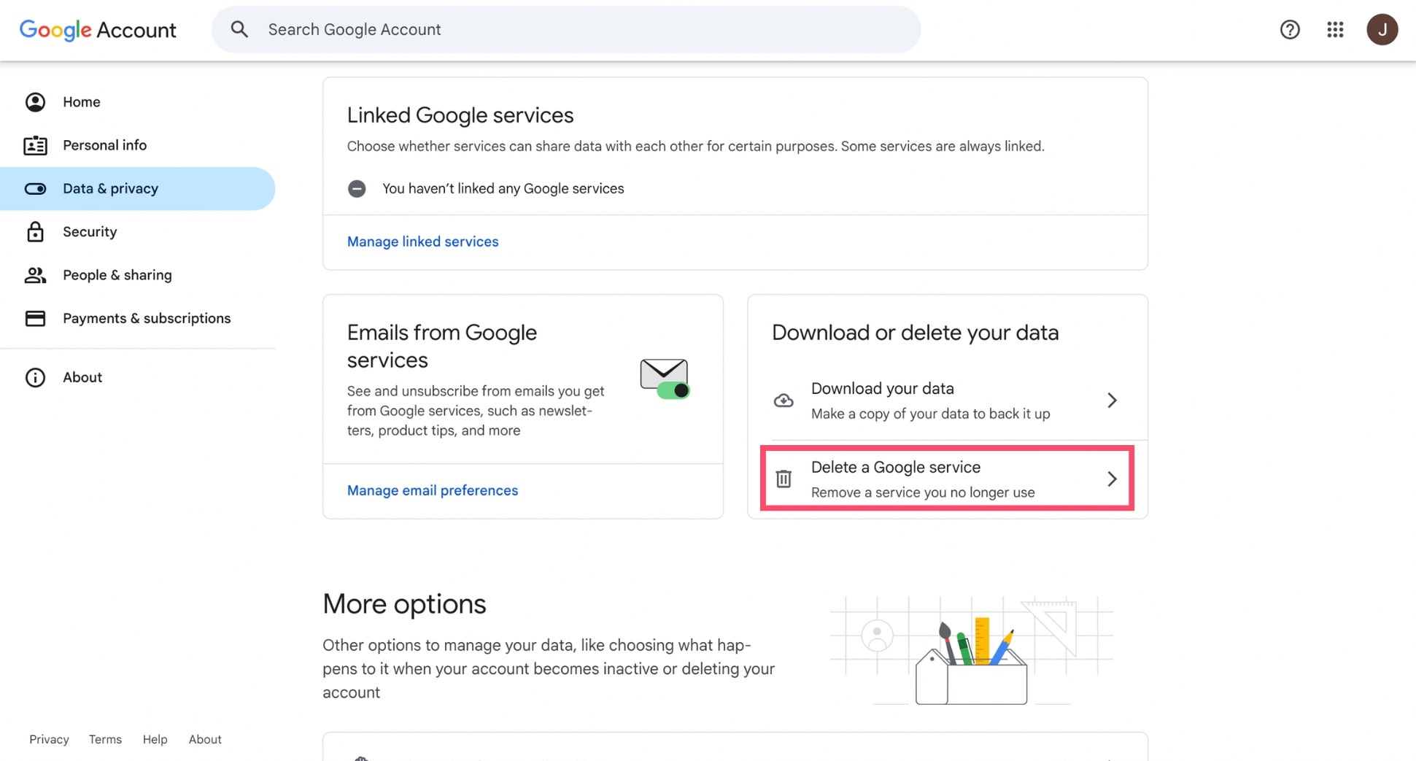Click inside the Search Google Account field
1416x761 pixels.
coord(511,29)
